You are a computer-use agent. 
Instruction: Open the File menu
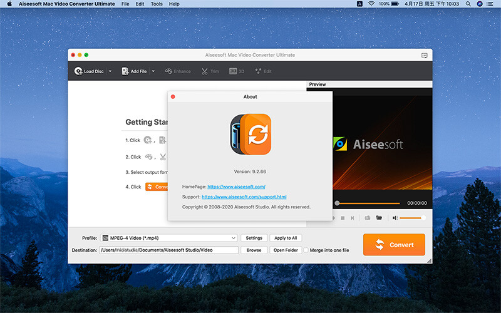coord(125,4)
